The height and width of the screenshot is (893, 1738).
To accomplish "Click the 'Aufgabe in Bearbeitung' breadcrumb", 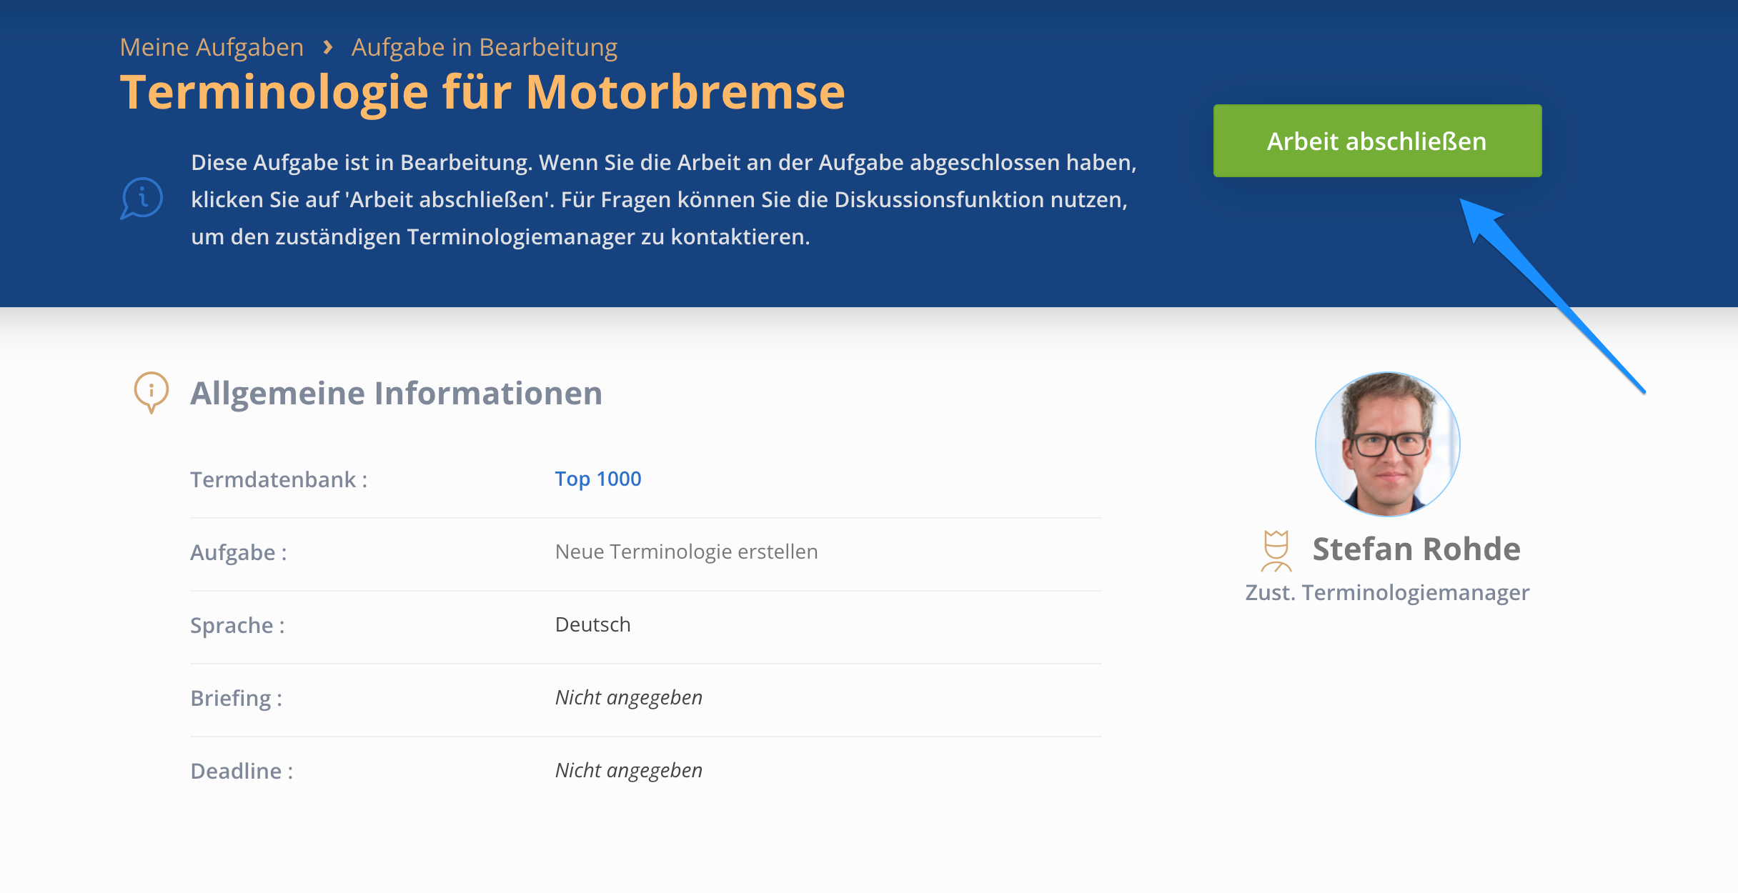I will 485,47.
